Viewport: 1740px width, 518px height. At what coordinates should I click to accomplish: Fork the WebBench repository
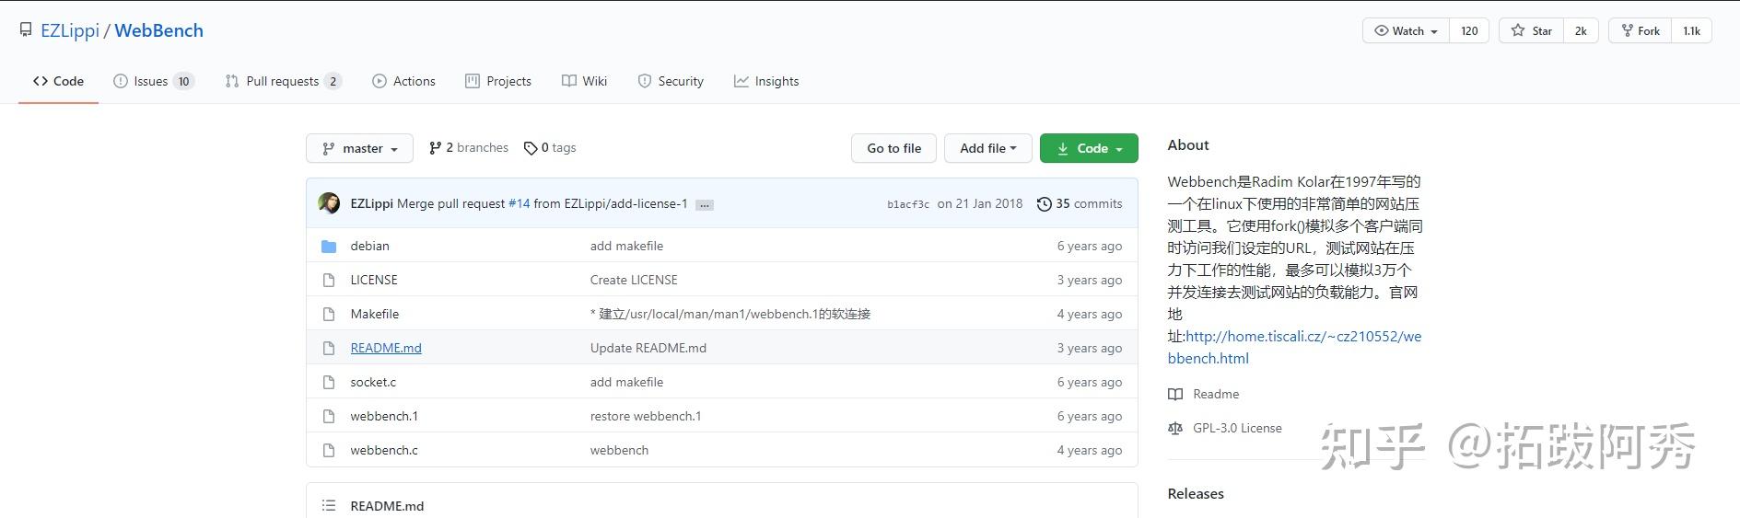click(x=1640, y=31)
